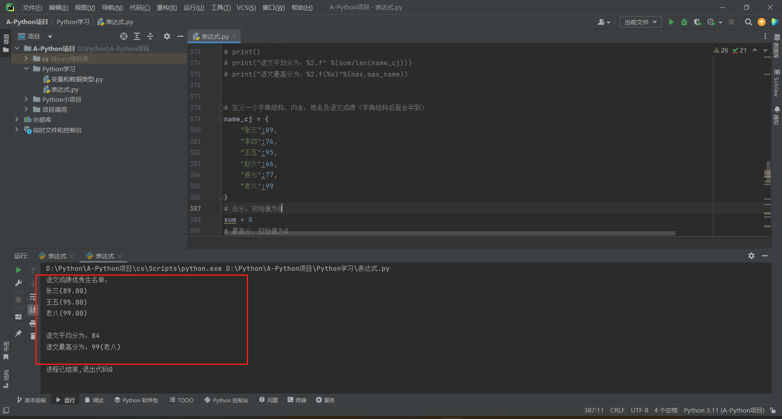
Task: Open 变量和数据类型.py in project tree
Action: [77, 79]
